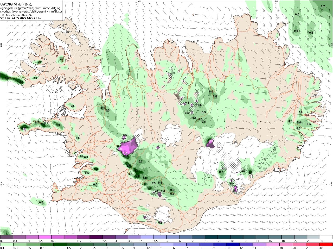Select the medium green 0.5 swatch in rain legend

pos(33,244)
